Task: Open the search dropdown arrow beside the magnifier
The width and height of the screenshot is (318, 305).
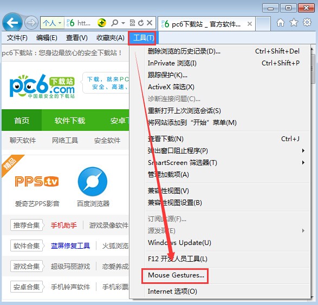Action: click(123, 23)
